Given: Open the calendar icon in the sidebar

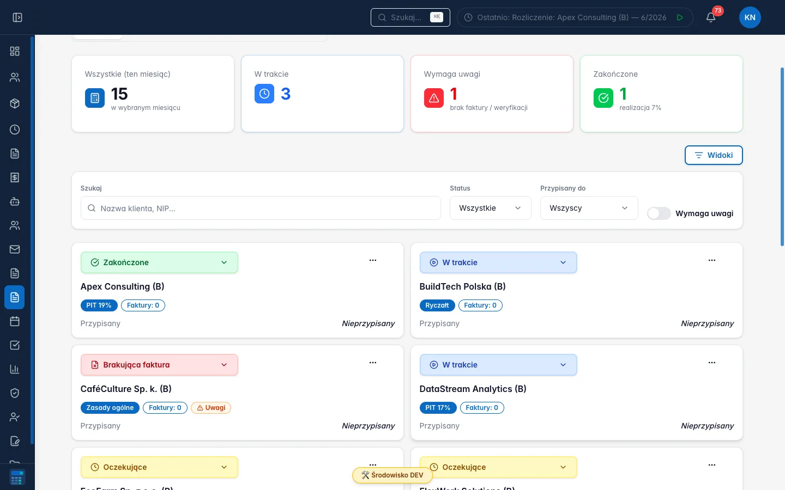Looking at the screenshot, I should click(x=15, y=321).
